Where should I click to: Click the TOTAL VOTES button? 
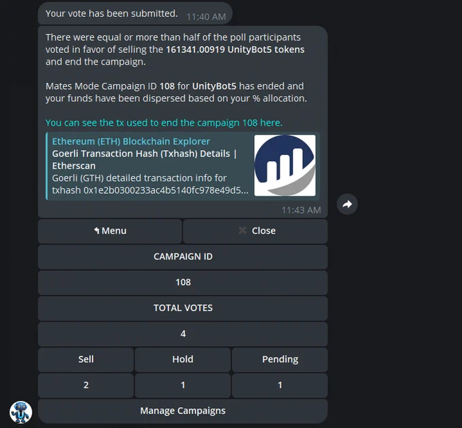coord(183,308)
